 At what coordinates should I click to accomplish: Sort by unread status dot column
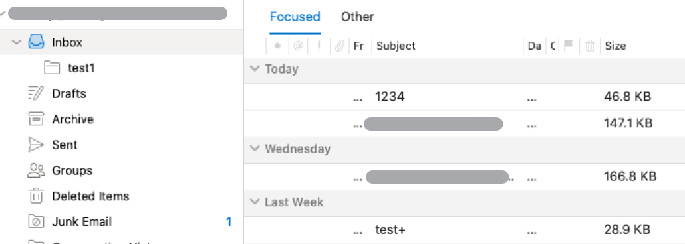pyautogui.click(x=277, y=46)
